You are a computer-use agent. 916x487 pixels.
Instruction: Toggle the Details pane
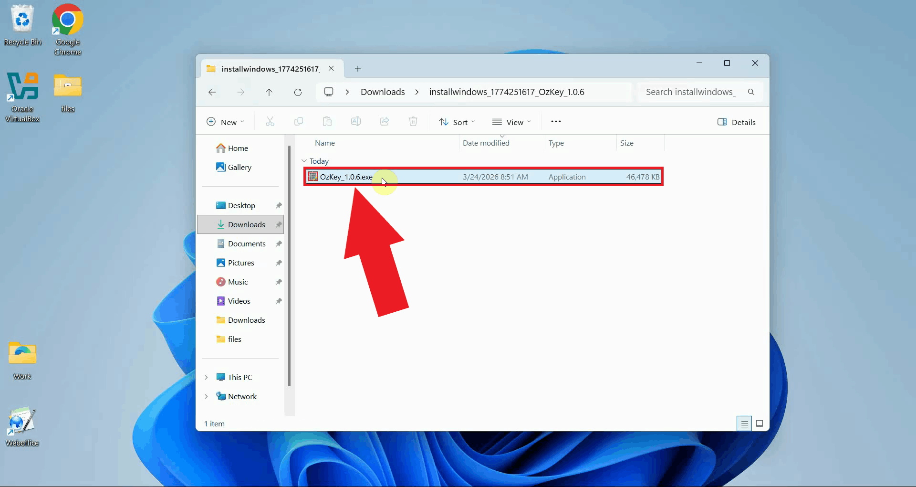click(x=736, y=122)
